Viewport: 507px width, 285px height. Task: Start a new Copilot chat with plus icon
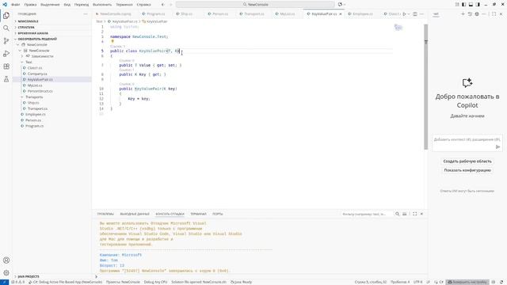click(463, 14)
